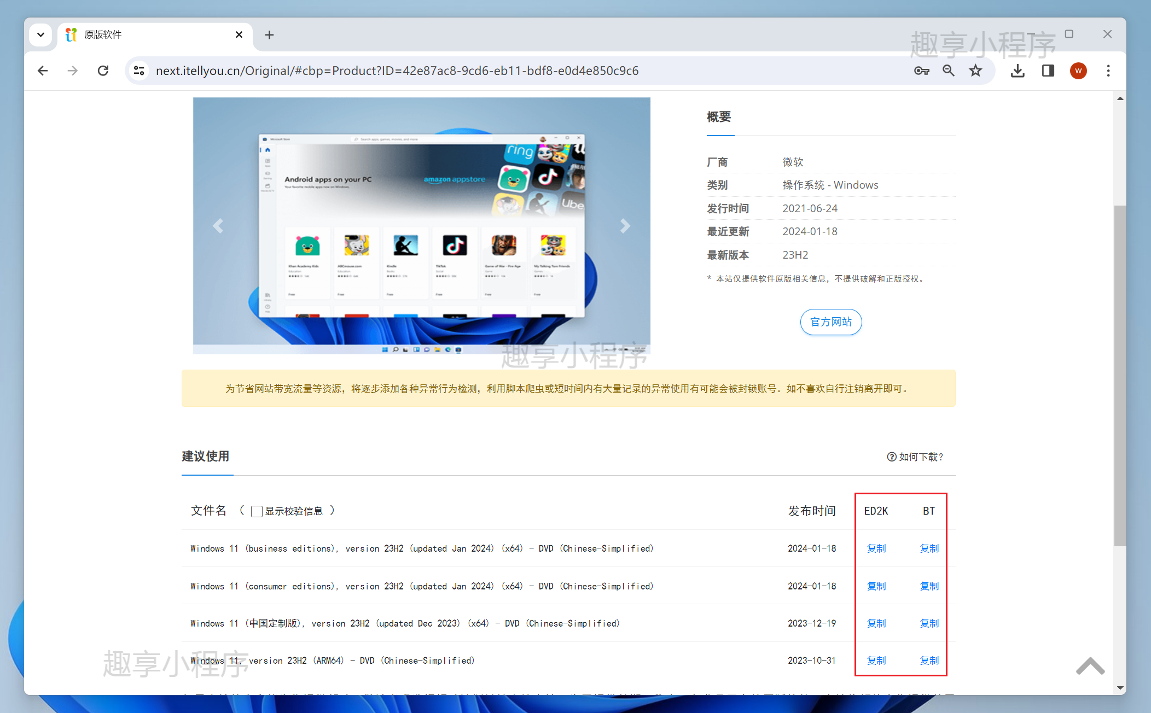Go back to the previous page
The width and height of the screenshot is (1151, 713).
[43, 71]
